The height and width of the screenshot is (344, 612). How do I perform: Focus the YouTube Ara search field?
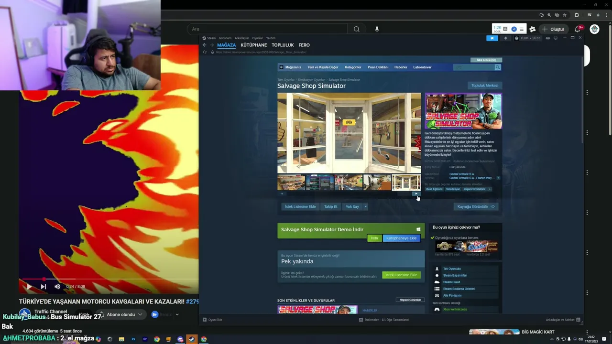[x=267, y=29]
